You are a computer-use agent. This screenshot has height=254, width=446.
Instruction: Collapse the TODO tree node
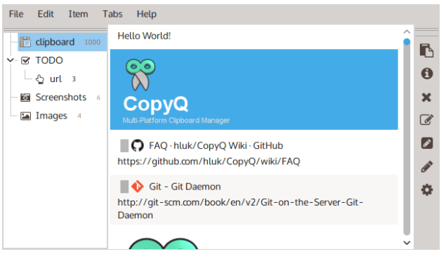tap(11, 60)
